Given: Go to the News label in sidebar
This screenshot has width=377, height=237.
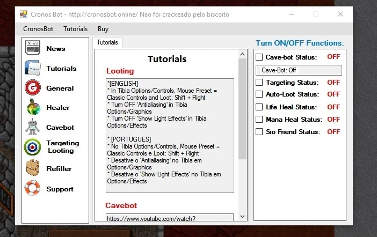Looking at the screenshot, I should [x=56, y=49].
